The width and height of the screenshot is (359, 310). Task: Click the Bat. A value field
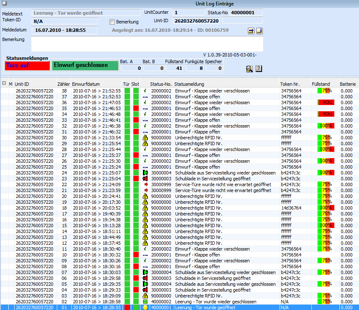coord(131,68)
